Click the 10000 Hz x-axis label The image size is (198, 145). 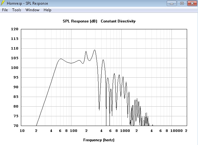(176, 131)
